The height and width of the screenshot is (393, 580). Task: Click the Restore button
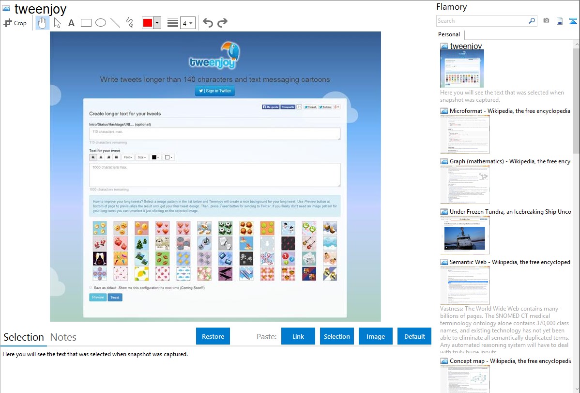click(x=213, y=336)
